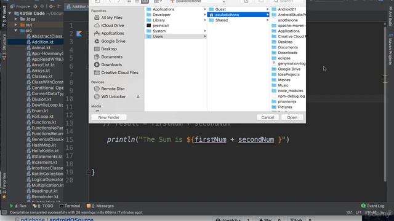394x221 pixels.
Task: Expand the Applications folder in first column
Action: pyautogui.click(x=205, y=9)
